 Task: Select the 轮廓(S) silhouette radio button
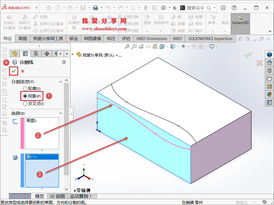pyautogui.click(x=25, y=89)
